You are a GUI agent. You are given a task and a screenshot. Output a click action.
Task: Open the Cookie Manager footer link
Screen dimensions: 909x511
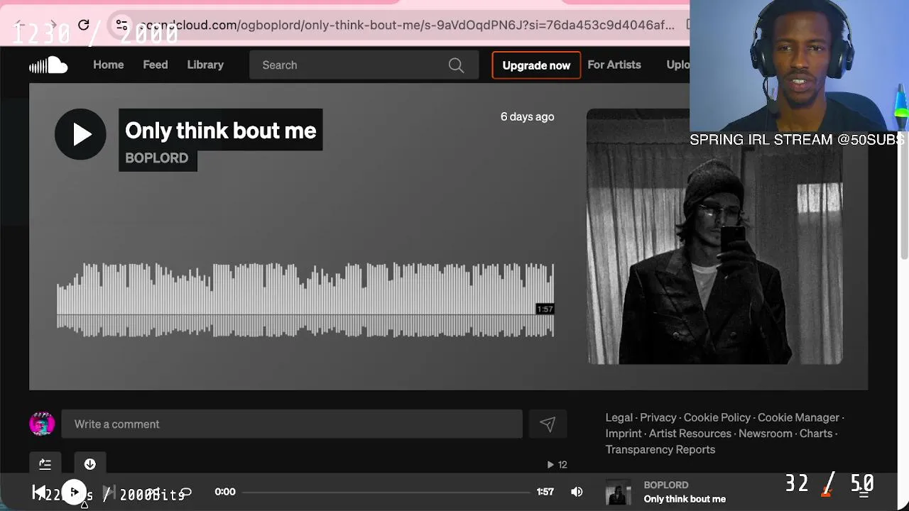pyautogui.click(x=798, y=417)
